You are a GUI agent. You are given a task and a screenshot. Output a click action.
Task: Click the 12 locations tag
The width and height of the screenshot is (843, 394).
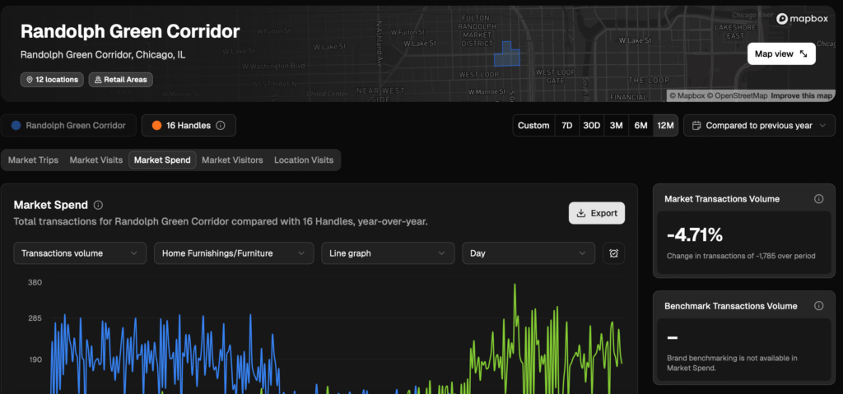coord(52,80)
